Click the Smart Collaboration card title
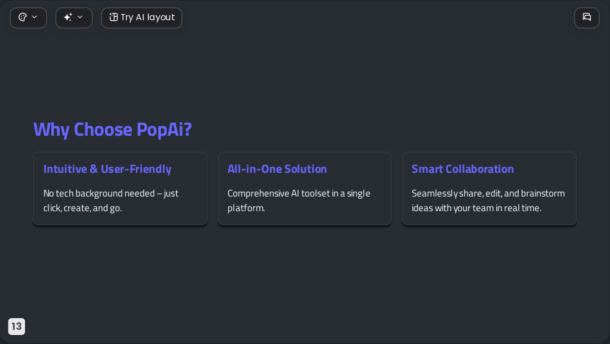The image size is (610, 344). 462,169
